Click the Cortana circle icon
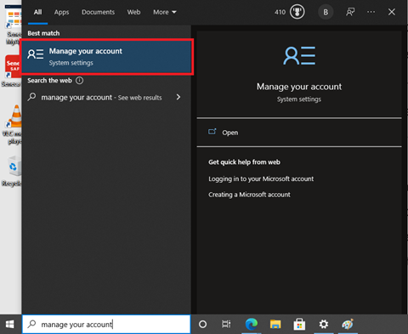 coord(202,324)
